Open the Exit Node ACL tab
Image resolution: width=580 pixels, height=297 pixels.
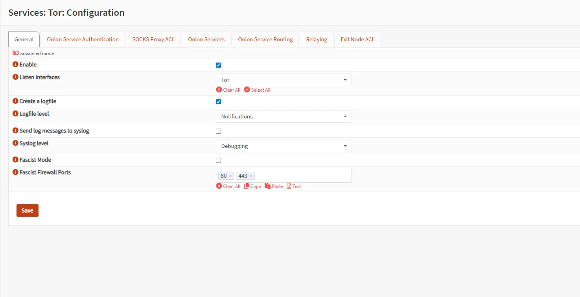coord(357,39)
